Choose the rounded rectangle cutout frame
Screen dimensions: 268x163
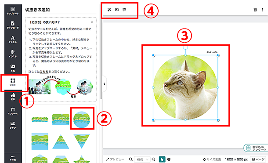pyautogui.click(x=61, y=120)
